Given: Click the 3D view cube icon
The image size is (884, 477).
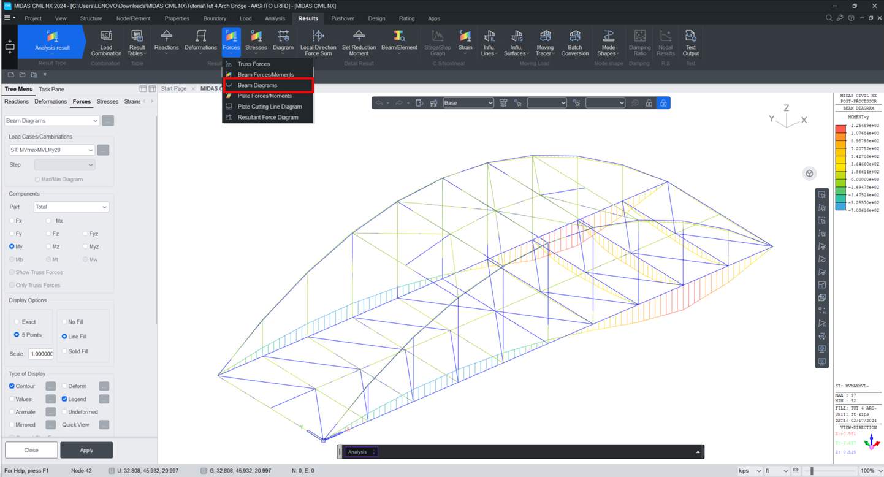Looking at the screenshot, I should 809,174.
